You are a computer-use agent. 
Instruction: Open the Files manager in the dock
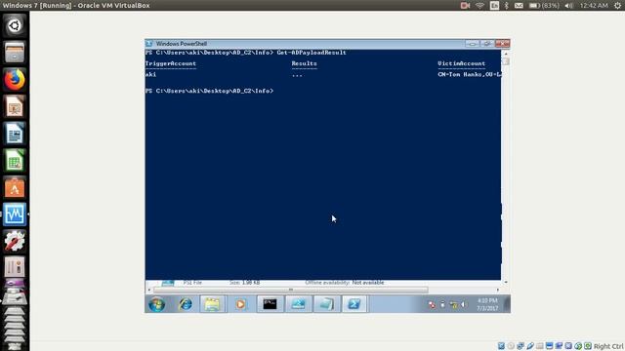[x=15, y=53]
